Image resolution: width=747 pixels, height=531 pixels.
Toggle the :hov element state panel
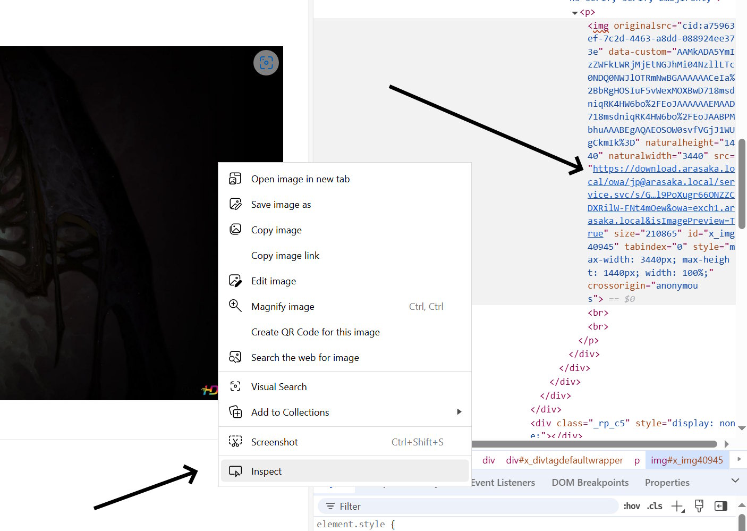[631, 506]
